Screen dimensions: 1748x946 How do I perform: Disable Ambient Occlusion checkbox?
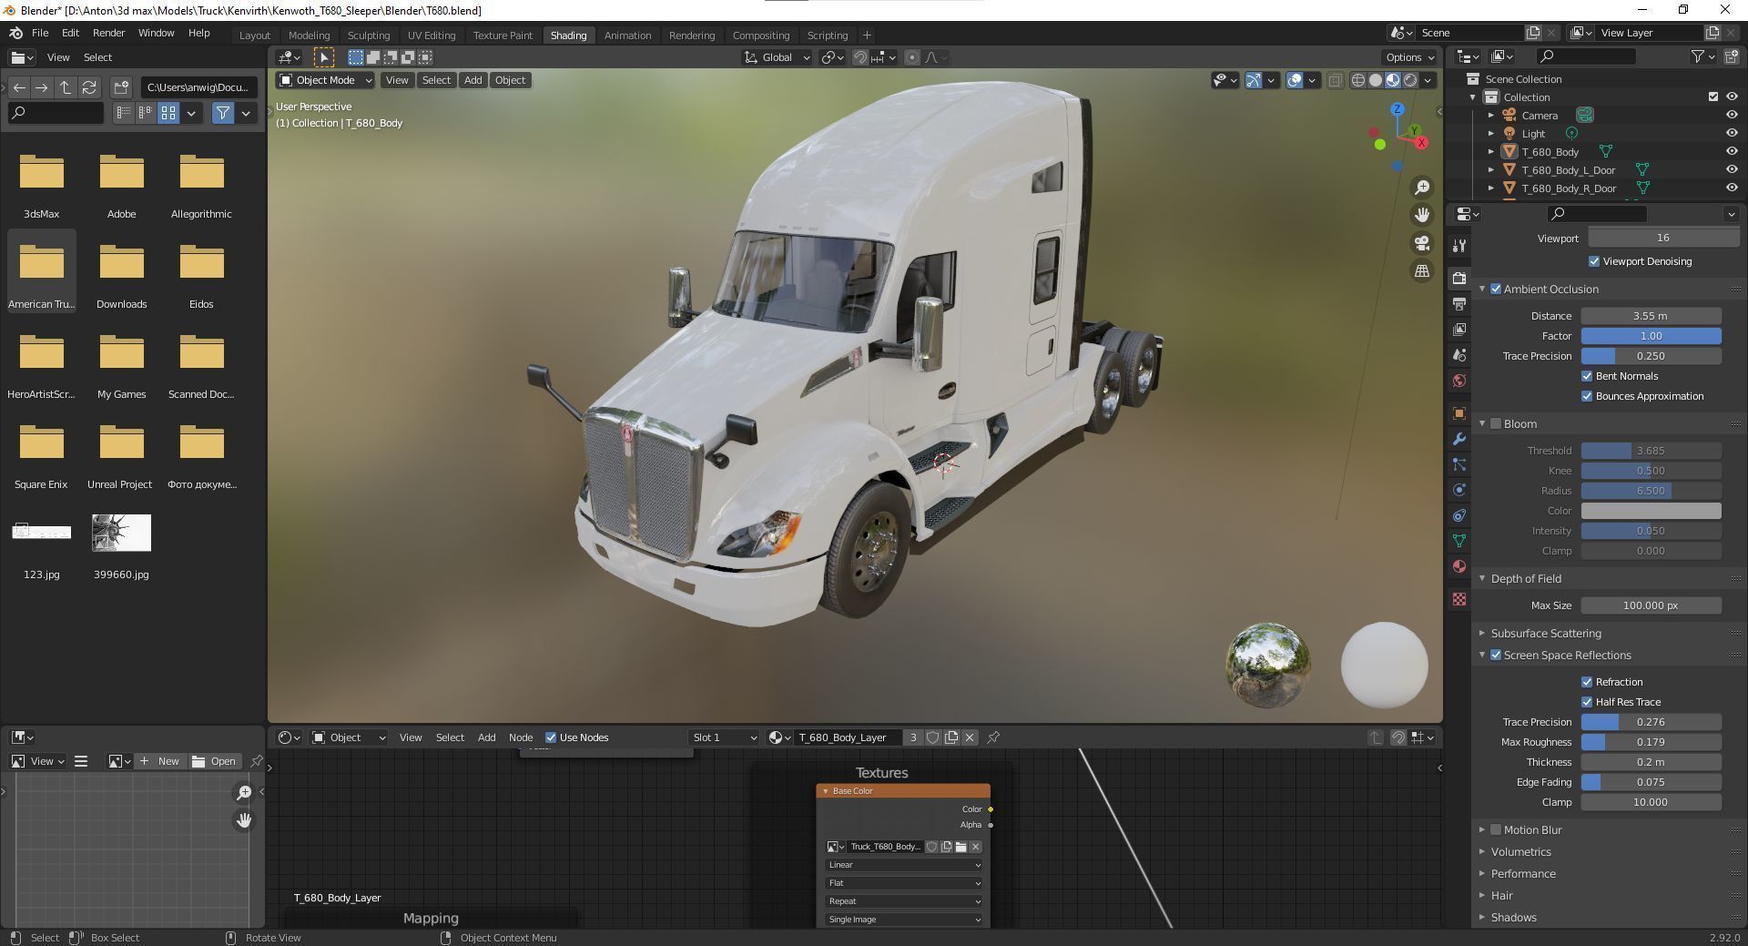[x=1496, y=289]
